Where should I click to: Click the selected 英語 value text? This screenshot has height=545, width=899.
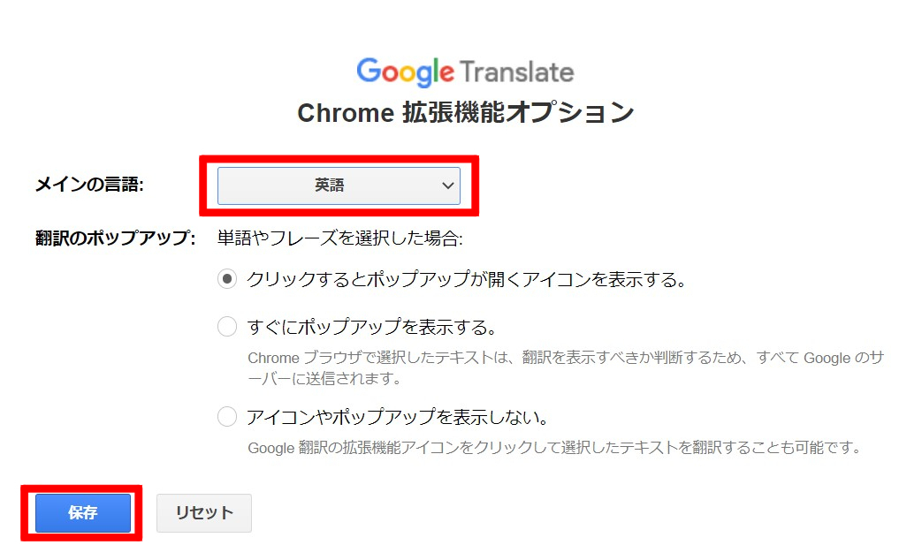coord(329,185)
